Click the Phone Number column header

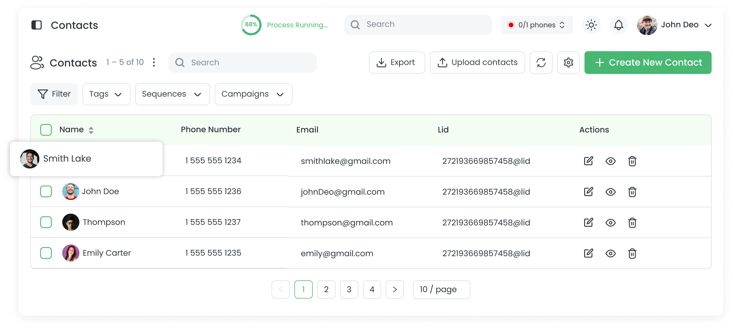(x=211, y=130)
